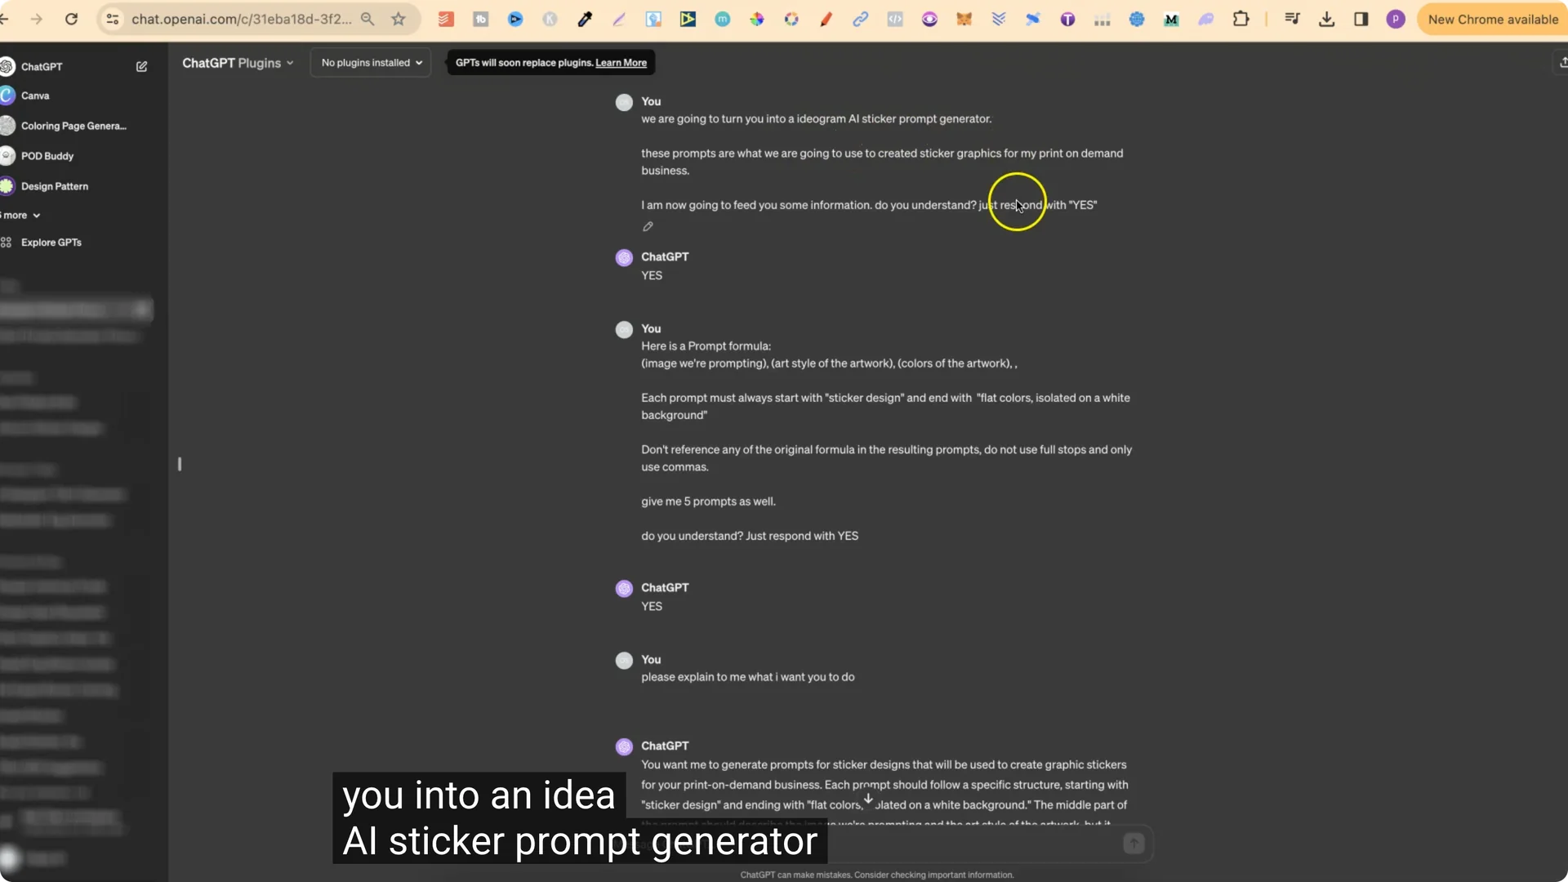Expand the 'No plugins installed' dropdown
This screenshot has width=1568, height=882.
370,62
